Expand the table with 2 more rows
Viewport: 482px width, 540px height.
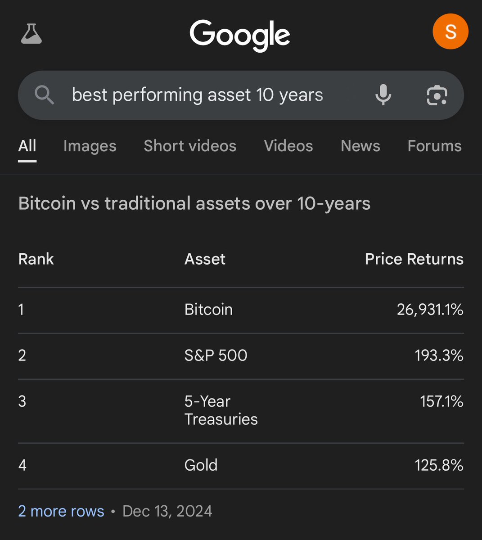point(61,511)
